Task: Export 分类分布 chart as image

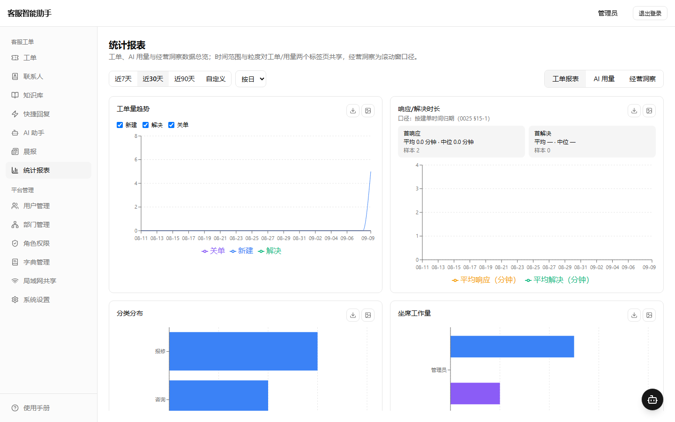Action: (368, 315)
